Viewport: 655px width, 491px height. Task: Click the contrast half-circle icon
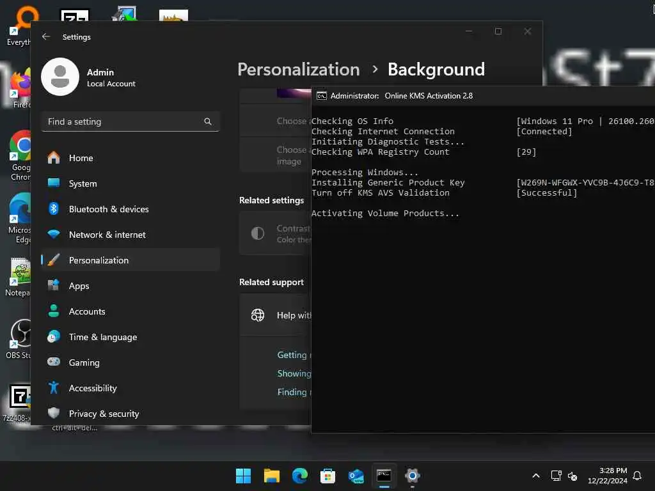tap(257, 233)
